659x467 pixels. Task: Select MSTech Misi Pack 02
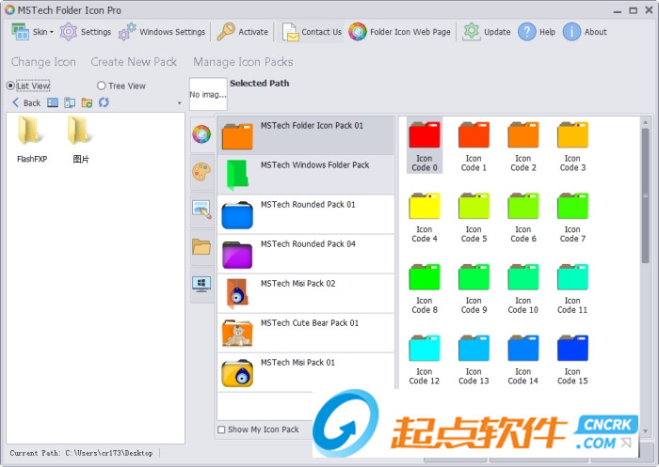[x=306, y=293]
